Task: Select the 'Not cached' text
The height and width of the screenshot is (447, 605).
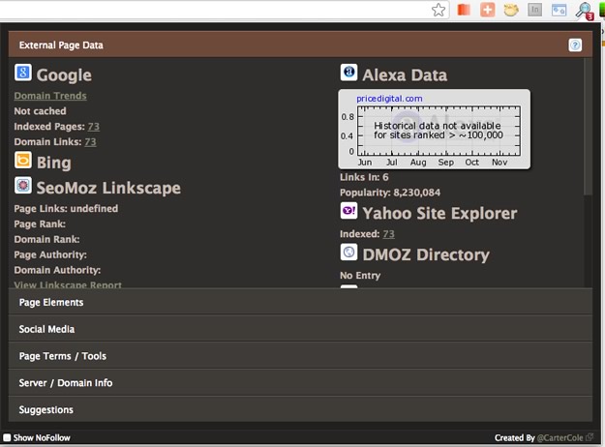Action: (x=40, y=111)
